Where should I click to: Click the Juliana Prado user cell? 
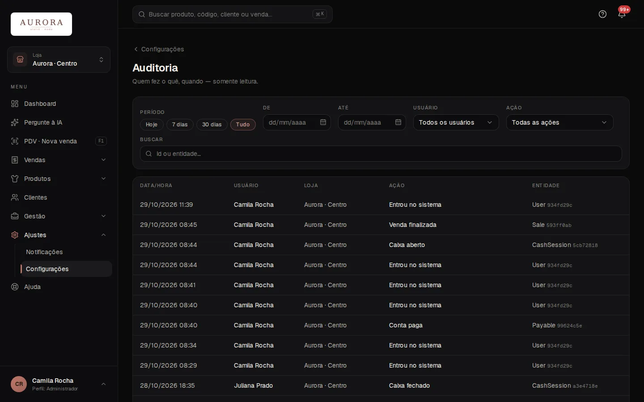point(253,385)
